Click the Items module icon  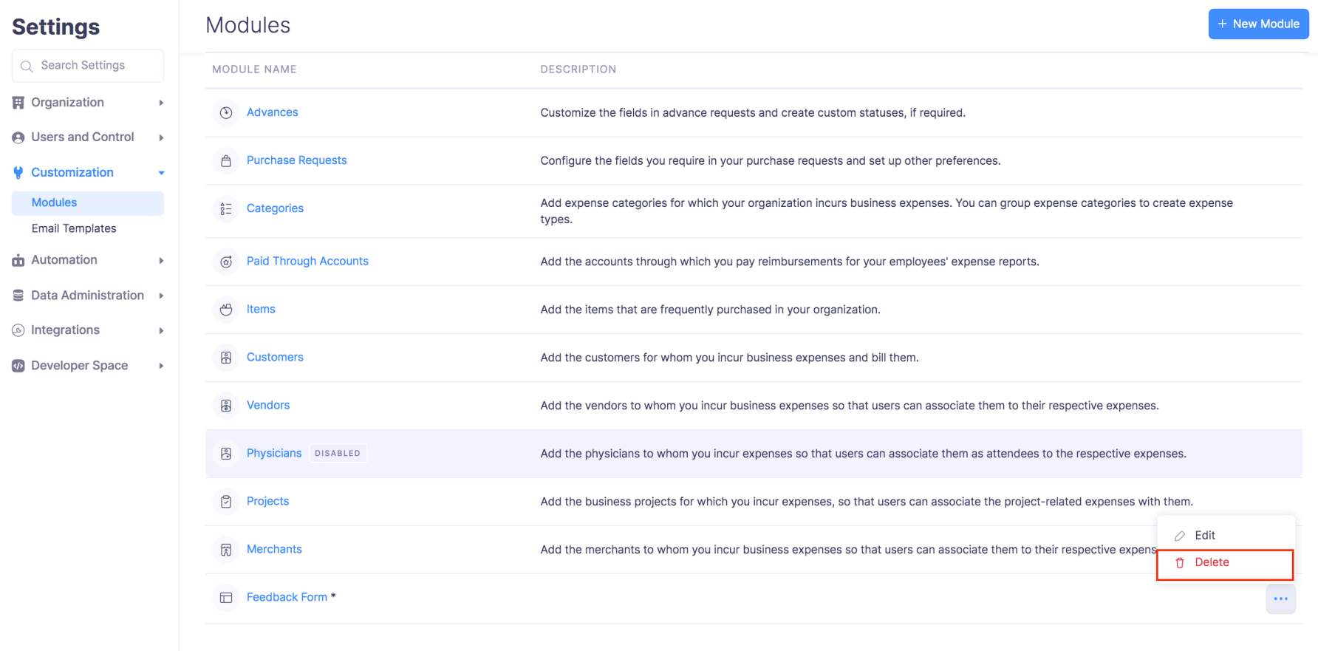pos(226,310)
